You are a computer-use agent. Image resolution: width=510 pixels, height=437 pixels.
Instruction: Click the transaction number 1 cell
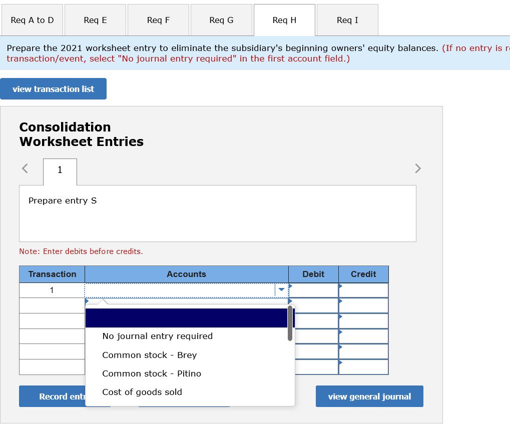52,290
